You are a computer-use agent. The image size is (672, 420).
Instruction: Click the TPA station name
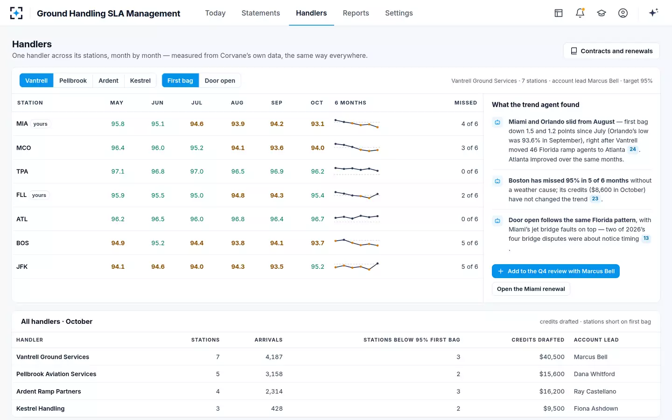22,171
